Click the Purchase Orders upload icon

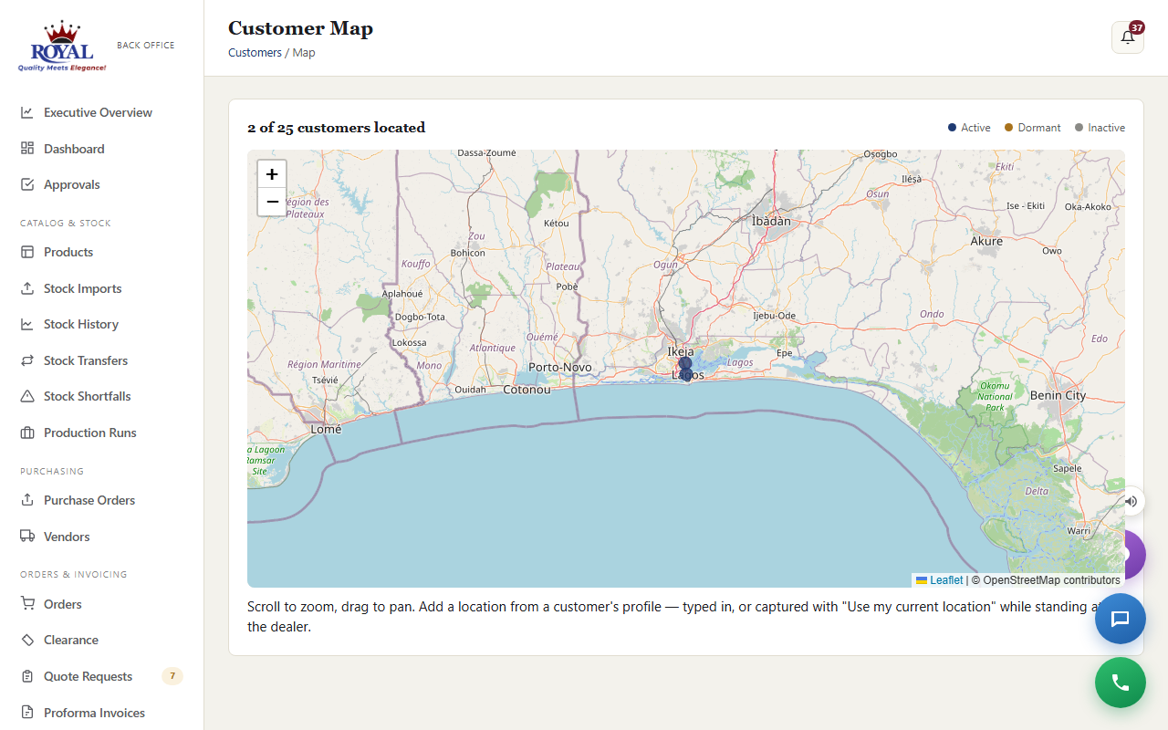27,500
